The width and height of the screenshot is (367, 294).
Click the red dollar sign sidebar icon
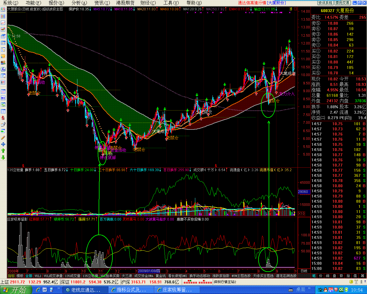[x=3, y=118]
